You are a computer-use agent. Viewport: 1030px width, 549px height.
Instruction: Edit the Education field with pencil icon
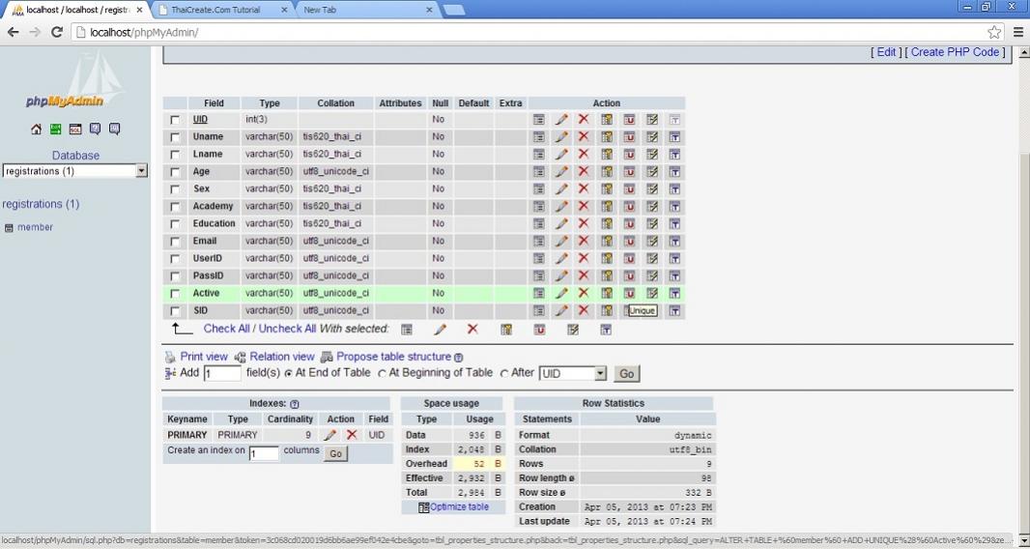tap(561, 223)
